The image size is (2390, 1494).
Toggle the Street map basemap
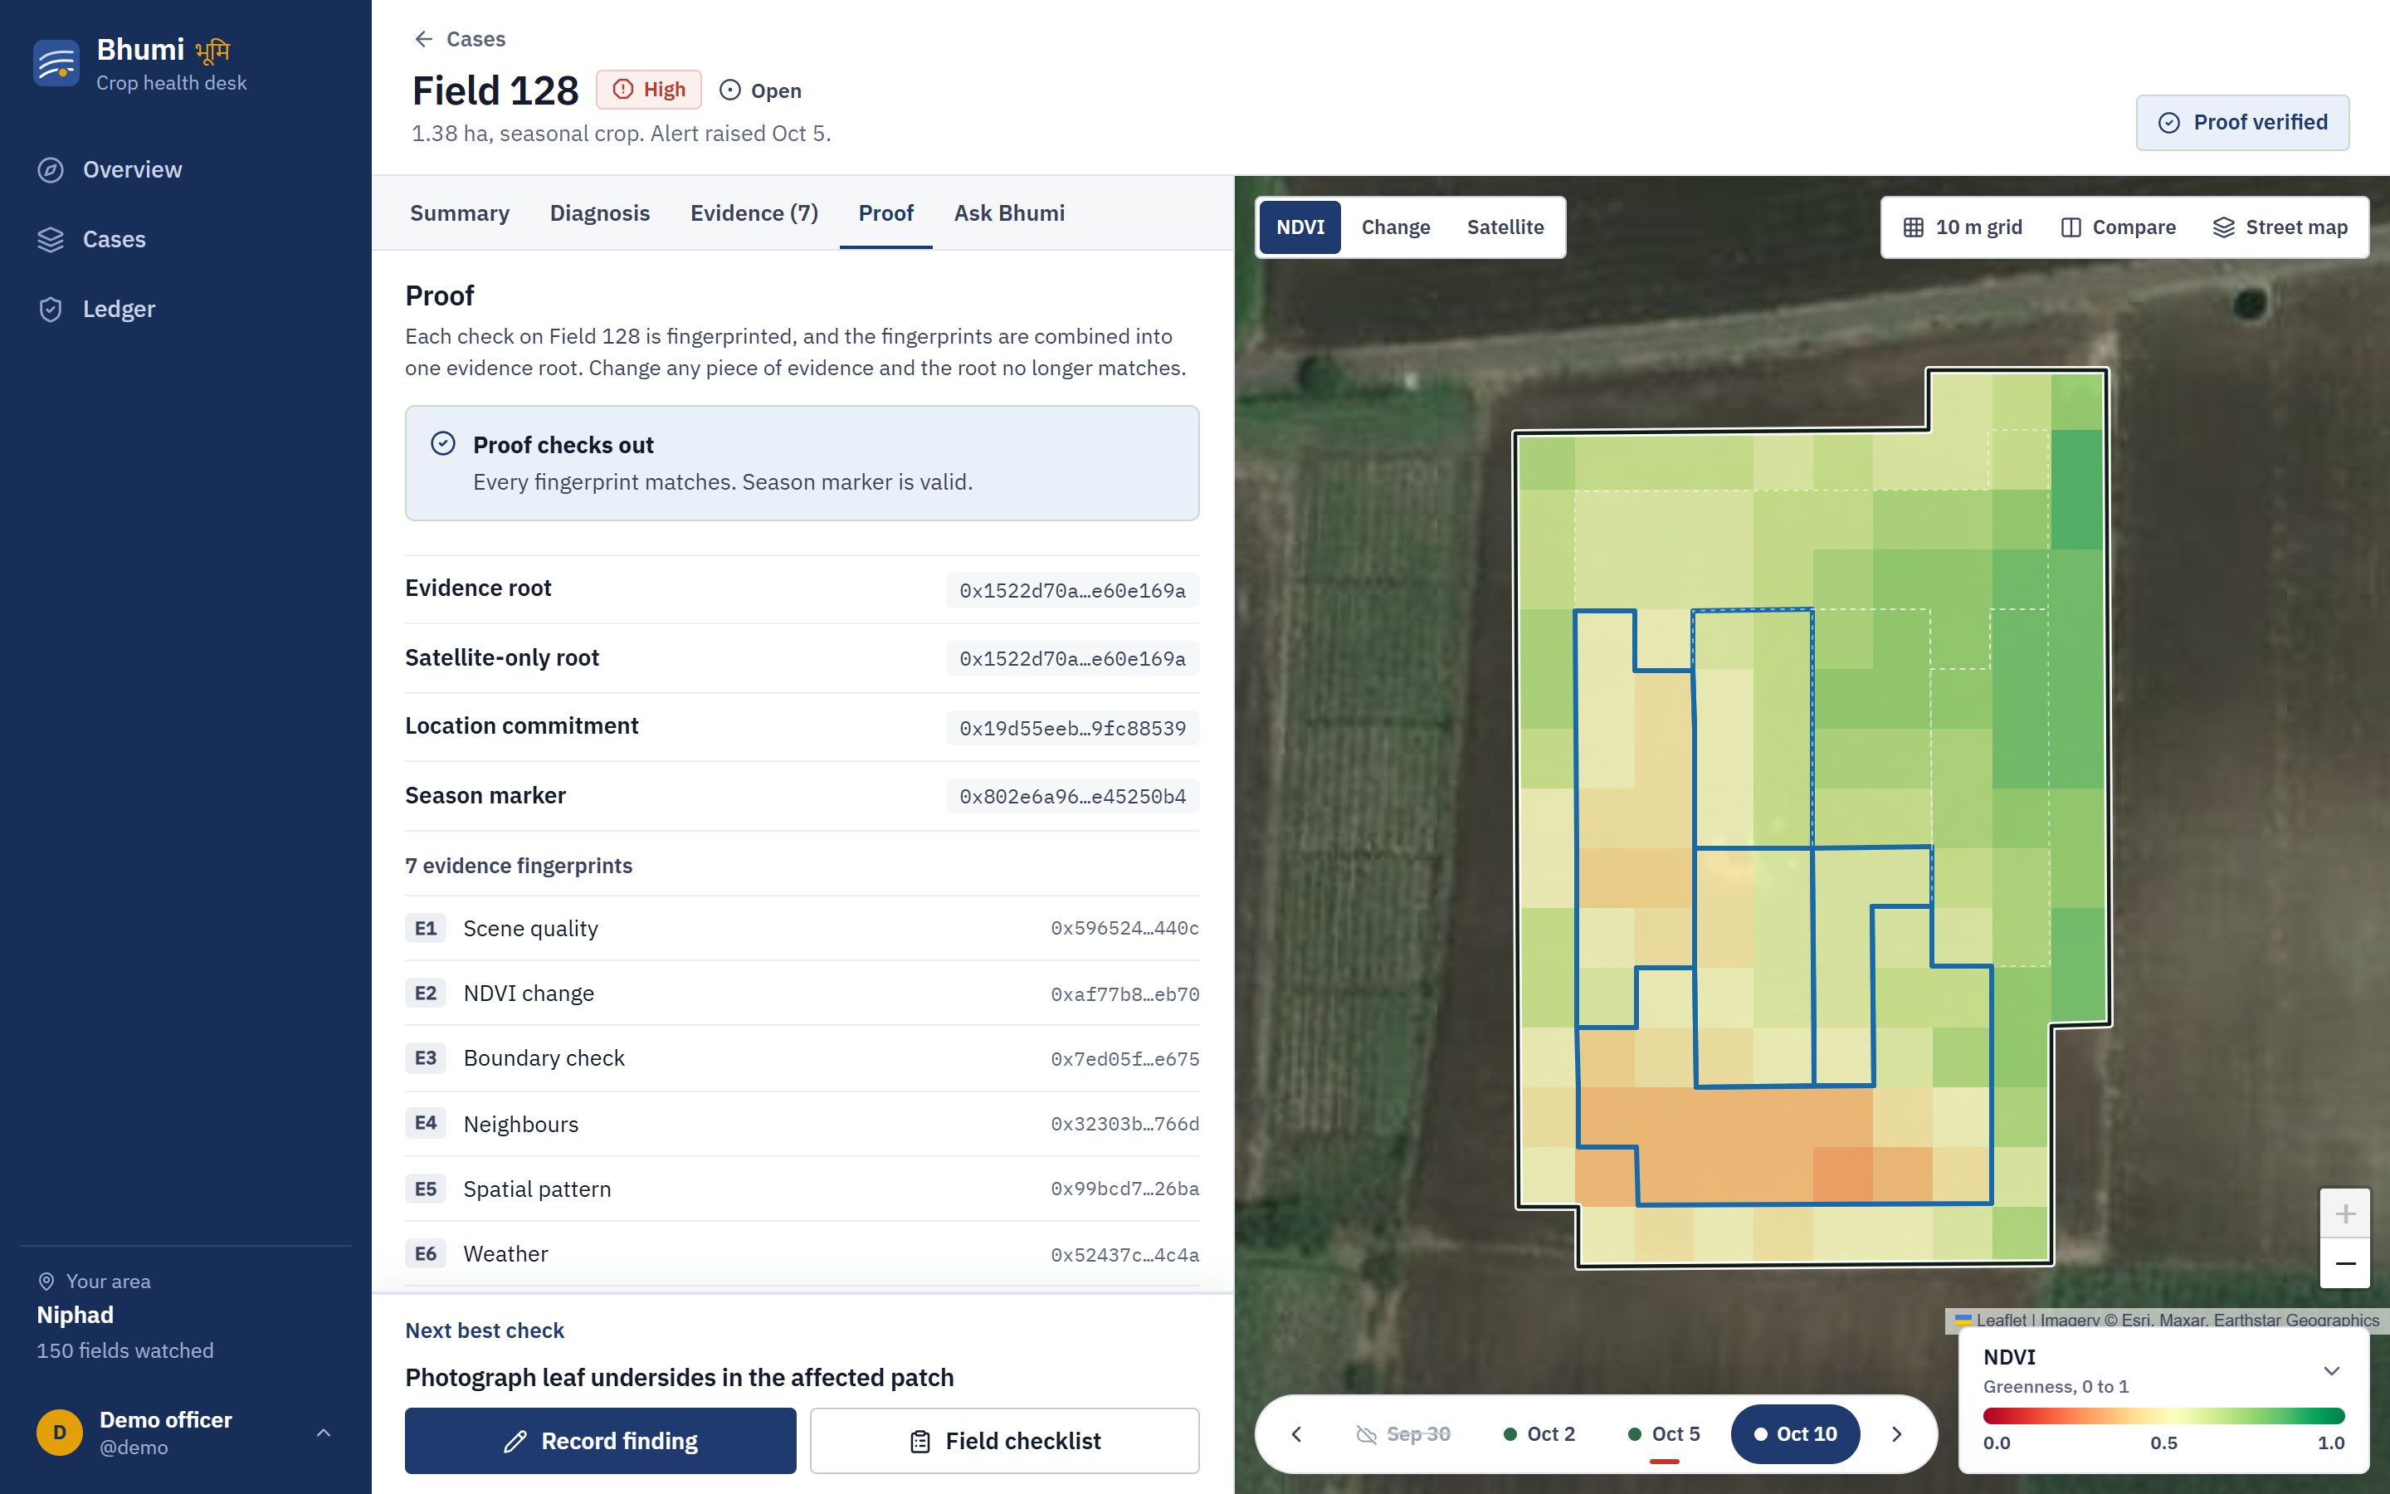(2280, 227)
